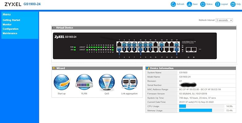The height and width of the screenshot is (123, 242).
Task: Click SFP port 25 on the virtual device
Action: pyautogui.click(x=188, y=49)
